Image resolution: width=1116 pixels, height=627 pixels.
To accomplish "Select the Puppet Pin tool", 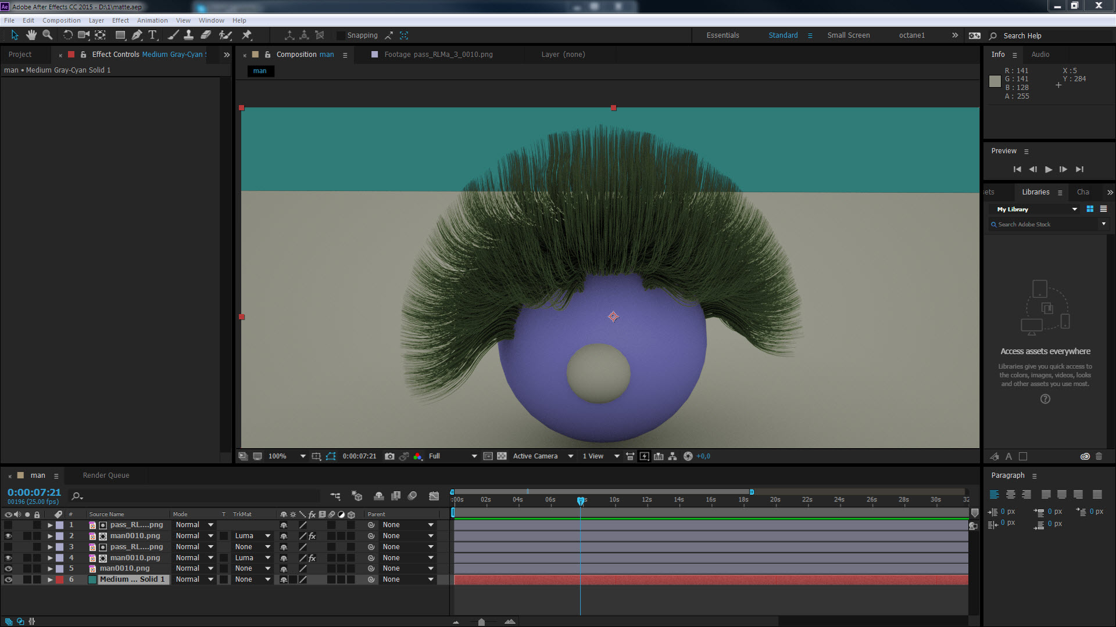I will pyautogui.click(x=247, y=35).
